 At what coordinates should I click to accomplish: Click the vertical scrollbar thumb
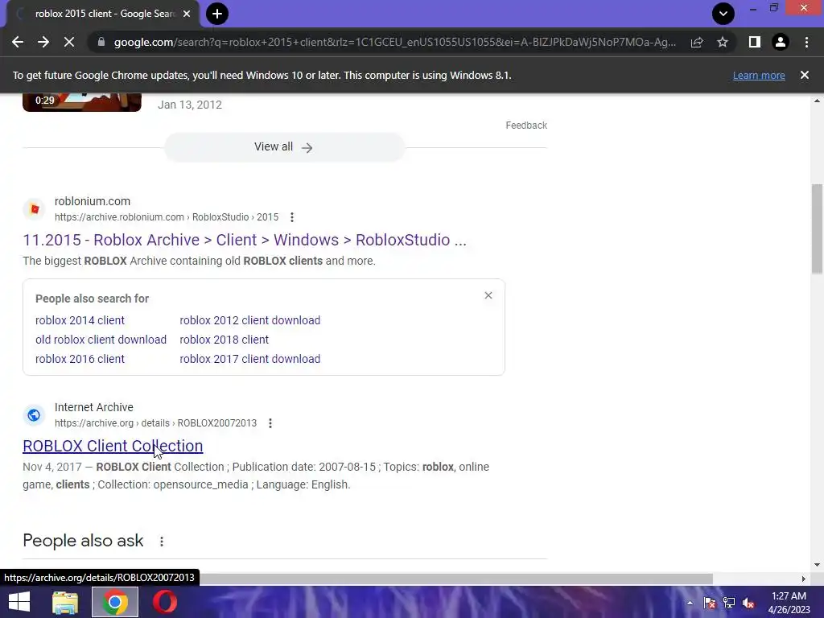[817, 229]
